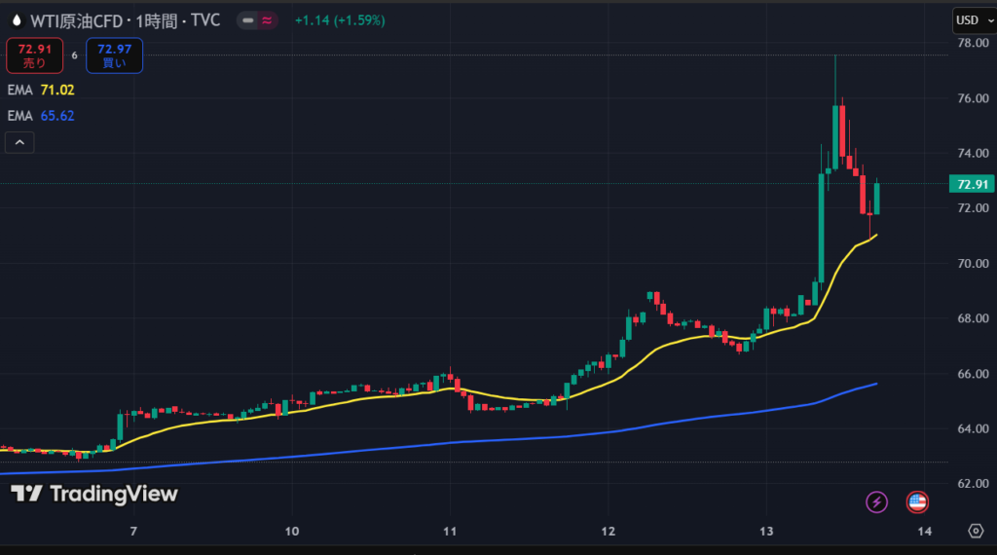Select the blue EMA 65.62 indicator legend
997x555 pixels.
[40, 115]
